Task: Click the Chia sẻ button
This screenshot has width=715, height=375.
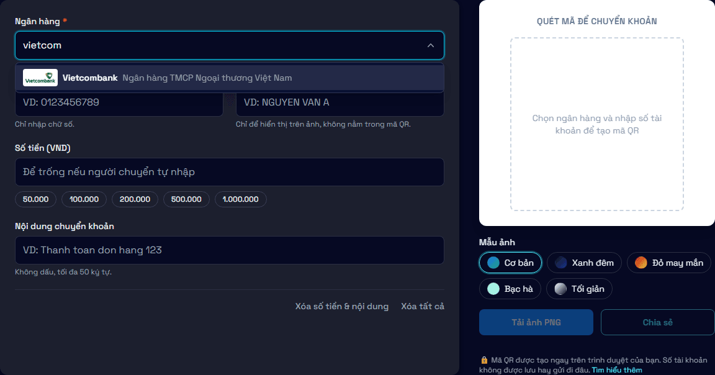Action: pyautogui.click(x=657, y=322)
